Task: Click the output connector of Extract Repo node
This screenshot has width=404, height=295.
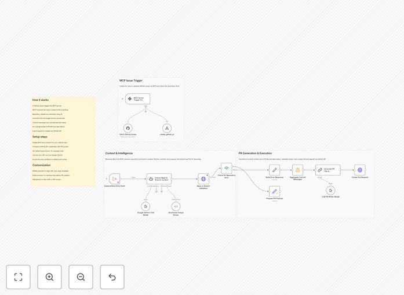Action: coord(172,179)
